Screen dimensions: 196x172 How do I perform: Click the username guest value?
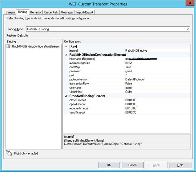pos(129,88)
